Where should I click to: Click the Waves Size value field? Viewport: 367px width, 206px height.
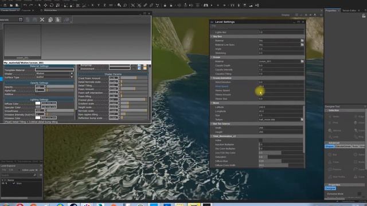[280, 99]
